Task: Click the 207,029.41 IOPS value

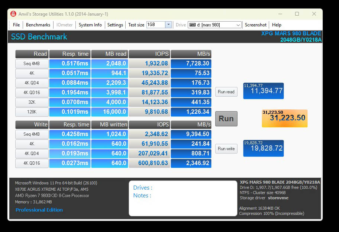Action: tap(149, 154)
